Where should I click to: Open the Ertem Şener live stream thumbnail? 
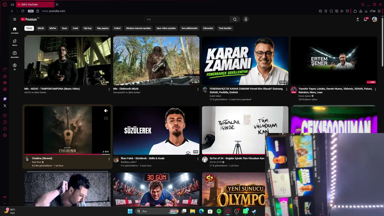tap(334, 61)
